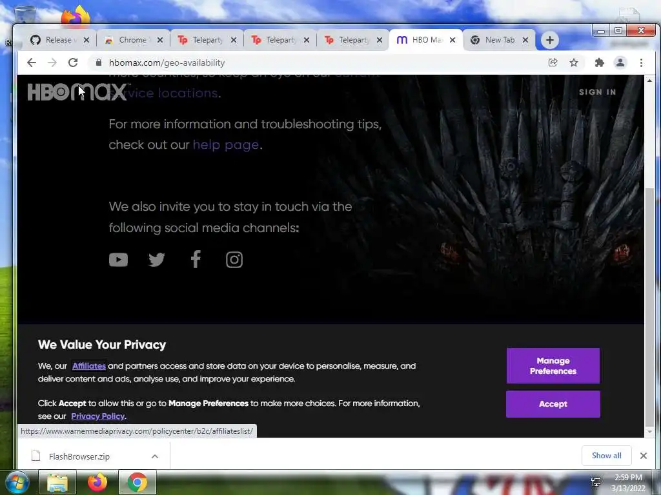Click SIGN IN on HBO Max
Screen dimensions: 661x495
[x=597, y=92]
